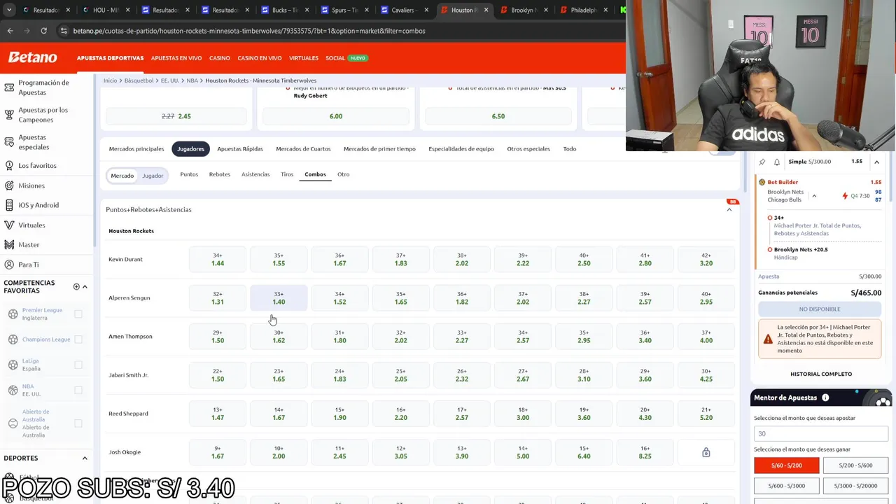Open the Los favoritos medal icon
This screenshot has height=504, width=896.
[x=9, y=166]
